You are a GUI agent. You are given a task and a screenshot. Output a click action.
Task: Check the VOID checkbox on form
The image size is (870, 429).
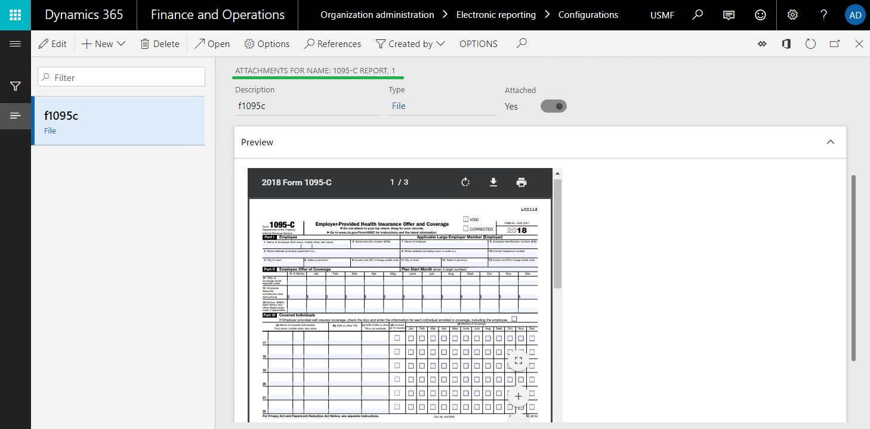465,219
